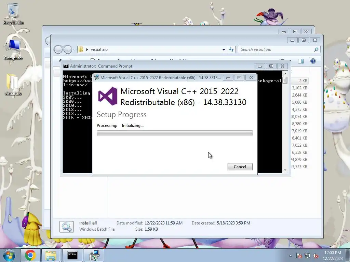Switch to the installer taskbar button
This screenshot has width=350, height=262.
tap(94, 255)
